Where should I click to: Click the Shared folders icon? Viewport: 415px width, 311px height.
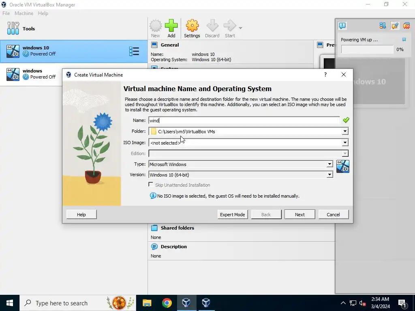click(x=154, y=228)
